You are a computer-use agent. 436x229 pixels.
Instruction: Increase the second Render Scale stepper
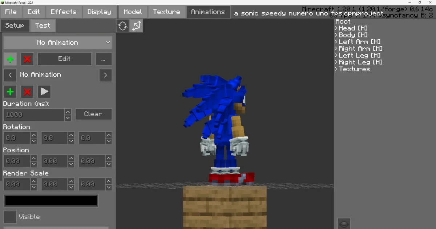point(71,181)
